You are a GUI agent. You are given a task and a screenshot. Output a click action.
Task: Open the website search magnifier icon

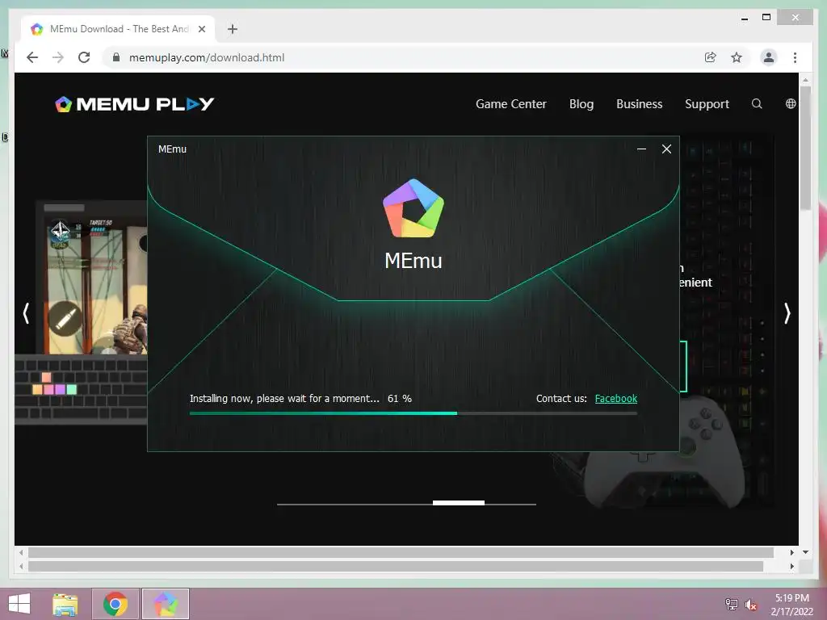757,104
